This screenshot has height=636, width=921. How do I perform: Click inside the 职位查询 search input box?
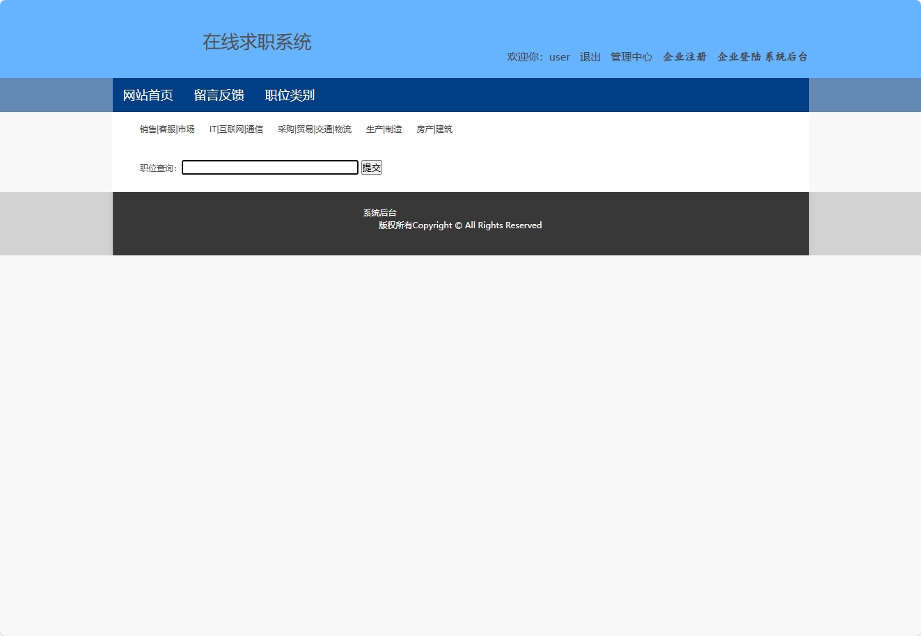(270, 167)
